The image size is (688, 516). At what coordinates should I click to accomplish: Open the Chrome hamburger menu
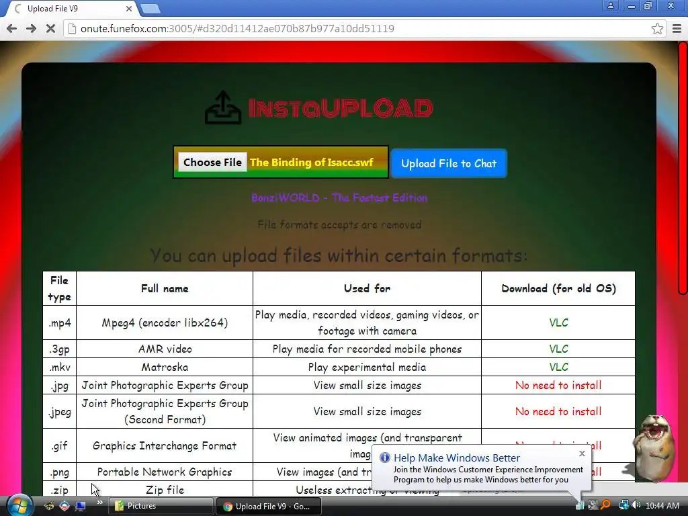click(677, 29)
